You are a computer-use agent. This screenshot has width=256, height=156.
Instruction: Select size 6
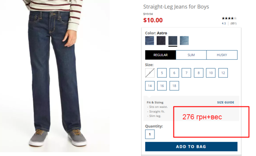174,73
